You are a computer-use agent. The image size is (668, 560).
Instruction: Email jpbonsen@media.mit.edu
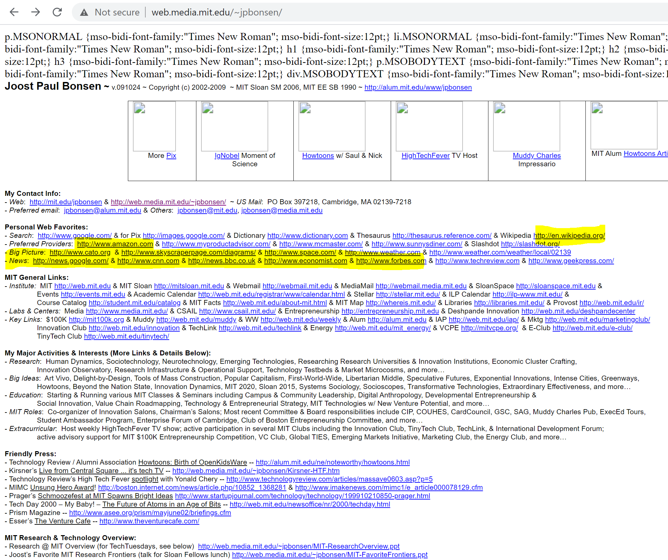coord(282,210)
